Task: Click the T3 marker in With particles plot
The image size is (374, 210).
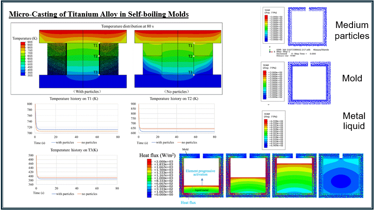Action: (96, 72)
